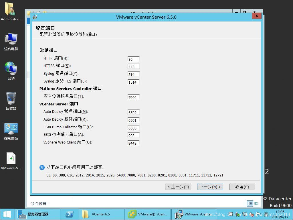Image resolution: width=293 pixels, height=220 pixels.
Task: Click 上一步(B) back button
Action: 178,187
